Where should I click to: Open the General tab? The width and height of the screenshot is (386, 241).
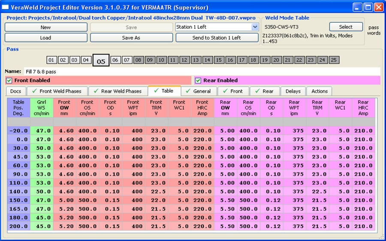(x=199, y=91)
